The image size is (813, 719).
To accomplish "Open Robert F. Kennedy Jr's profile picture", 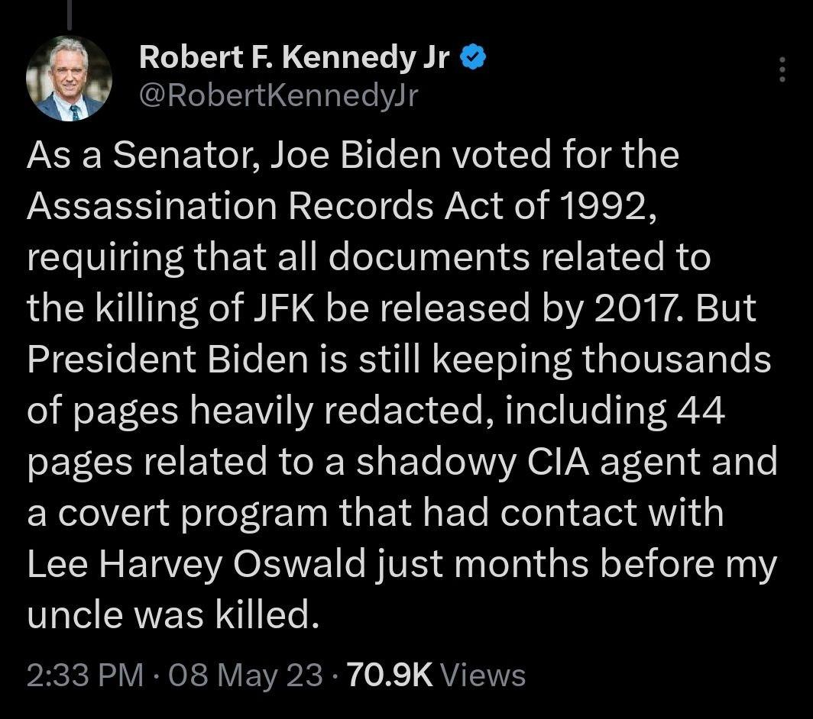I will pyautogui.click(x=70, y=79).
